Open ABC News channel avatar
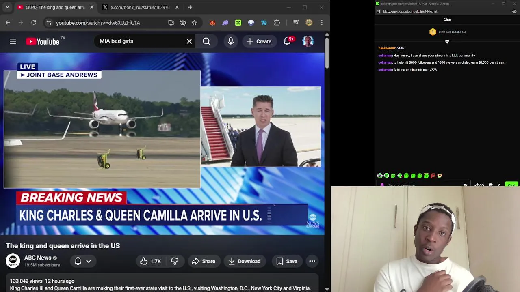This screenshot has width=520, height=292. pyautogui.click(x=13, y=261)
